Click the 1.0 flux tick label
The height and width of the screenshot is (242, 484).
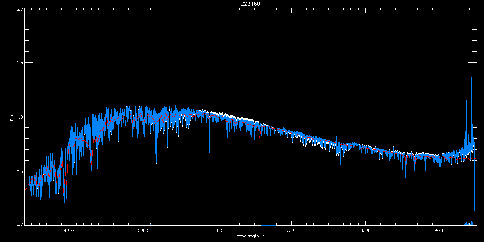[x=19, y=117]
